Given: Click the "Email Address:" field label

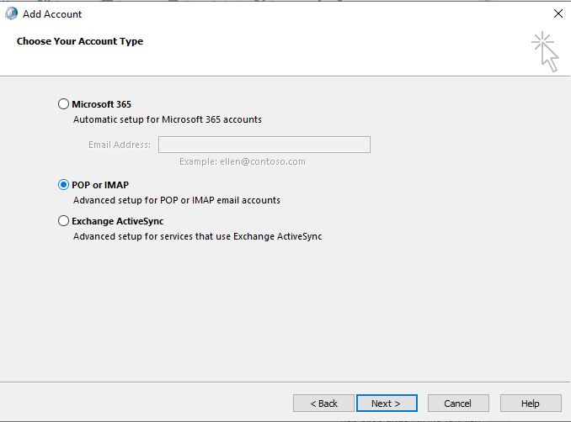Looking at the screenshot, I should tap(120, 145).
